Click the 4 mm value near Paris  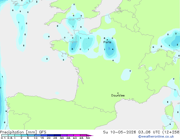click(113, 49)
